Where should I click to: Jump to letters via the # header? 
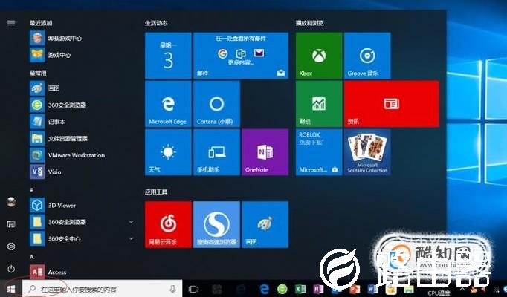click(x=32, y=190)
